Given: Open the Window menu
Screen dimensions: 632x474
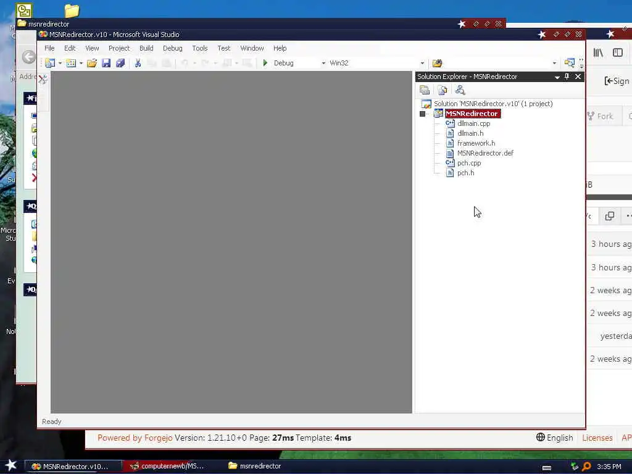Looking at the screenshot, I should click(x=252, y=48).
